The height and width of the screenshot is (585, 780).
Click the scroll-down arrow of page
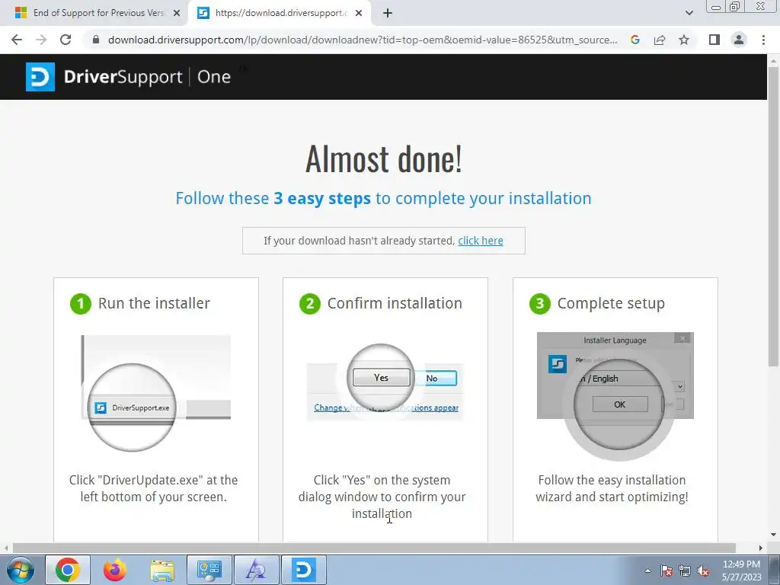pos(773,535)
